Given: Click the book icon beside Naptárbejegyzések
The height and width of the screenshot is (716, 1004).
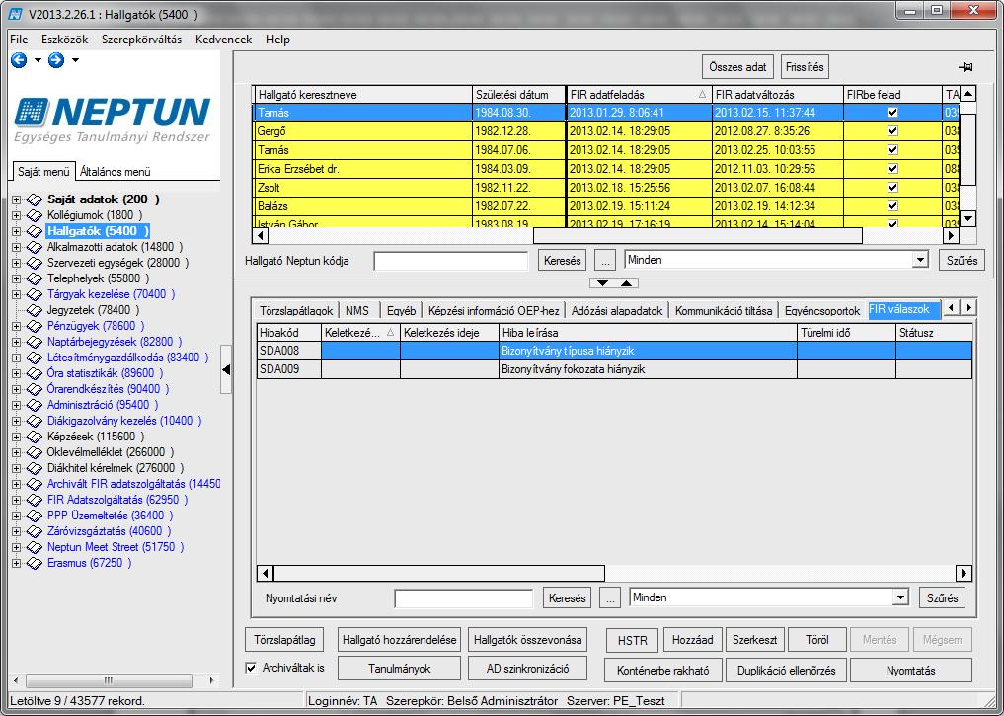Looking at the screenshot, I should click(35, 342).
